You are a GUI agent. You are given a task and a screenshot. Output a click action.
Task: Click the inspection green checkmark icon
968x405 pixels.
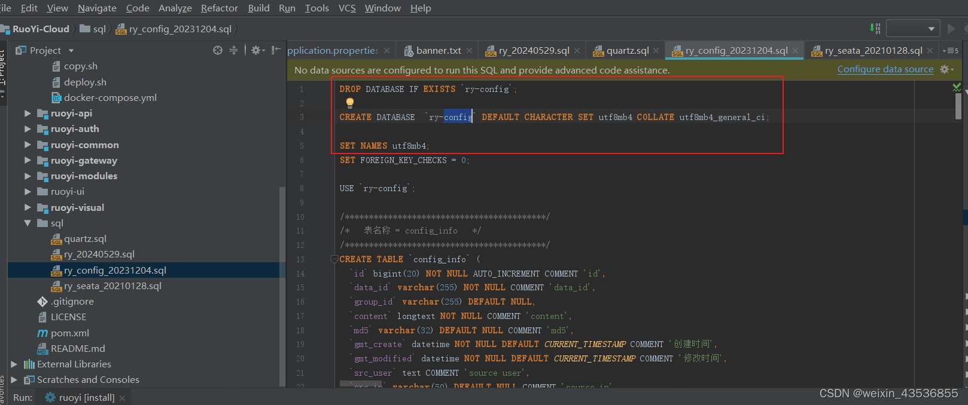(x=957, y=87)
